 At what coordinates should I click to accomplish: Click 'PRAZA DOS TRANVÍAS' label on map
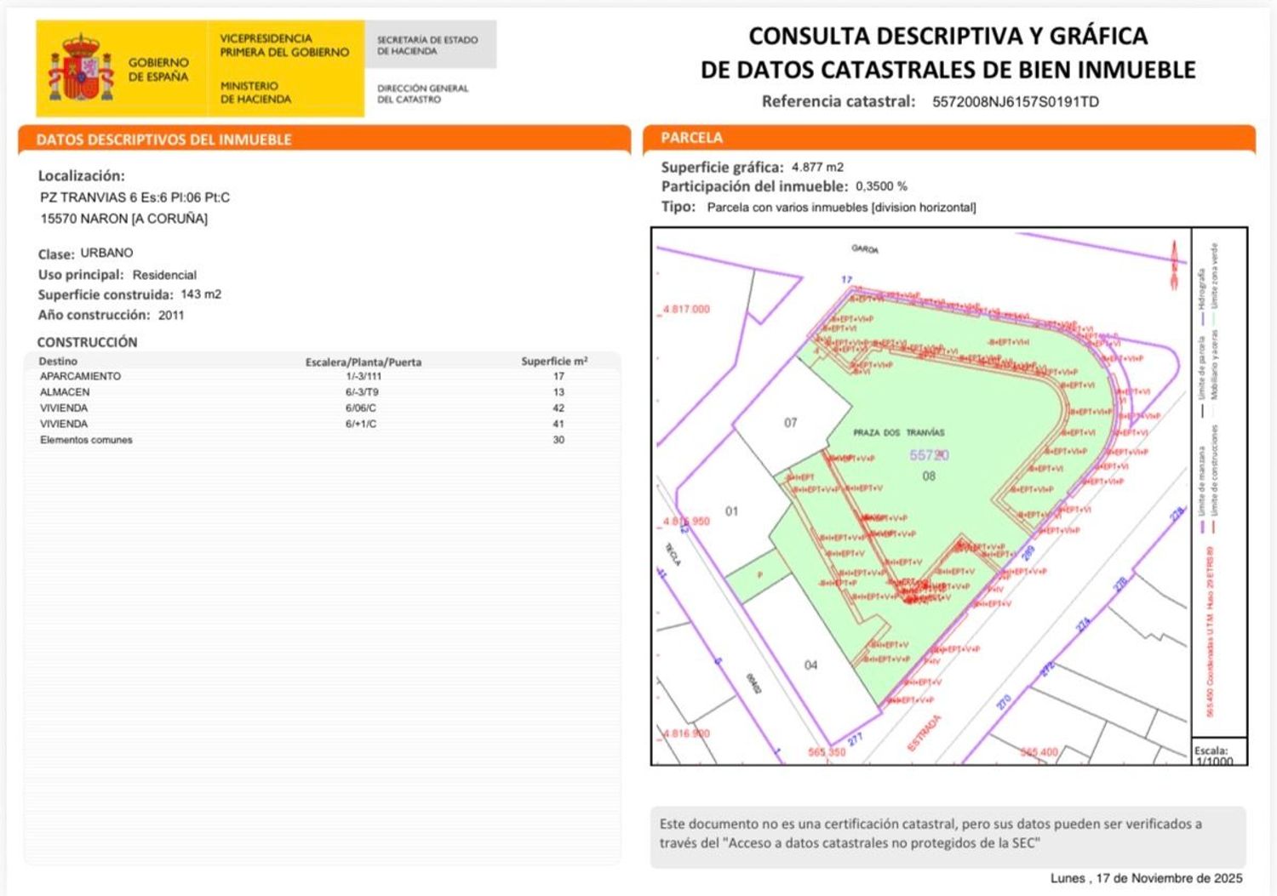click(898, 432)
